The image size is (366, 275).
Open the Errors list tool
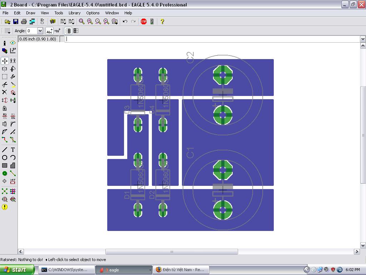click(x=4, y=207)
